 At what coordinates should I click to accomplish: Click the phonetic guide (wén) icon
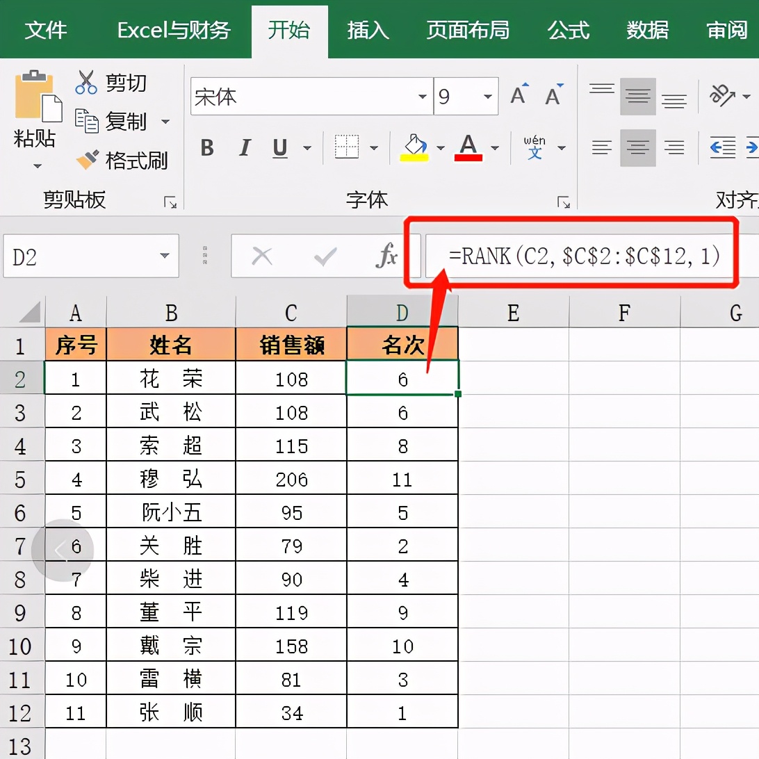tap(535, 146)
